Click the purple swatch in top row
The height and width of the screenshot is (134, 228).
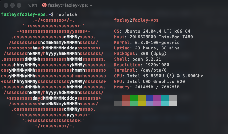(x=157, y=98)
